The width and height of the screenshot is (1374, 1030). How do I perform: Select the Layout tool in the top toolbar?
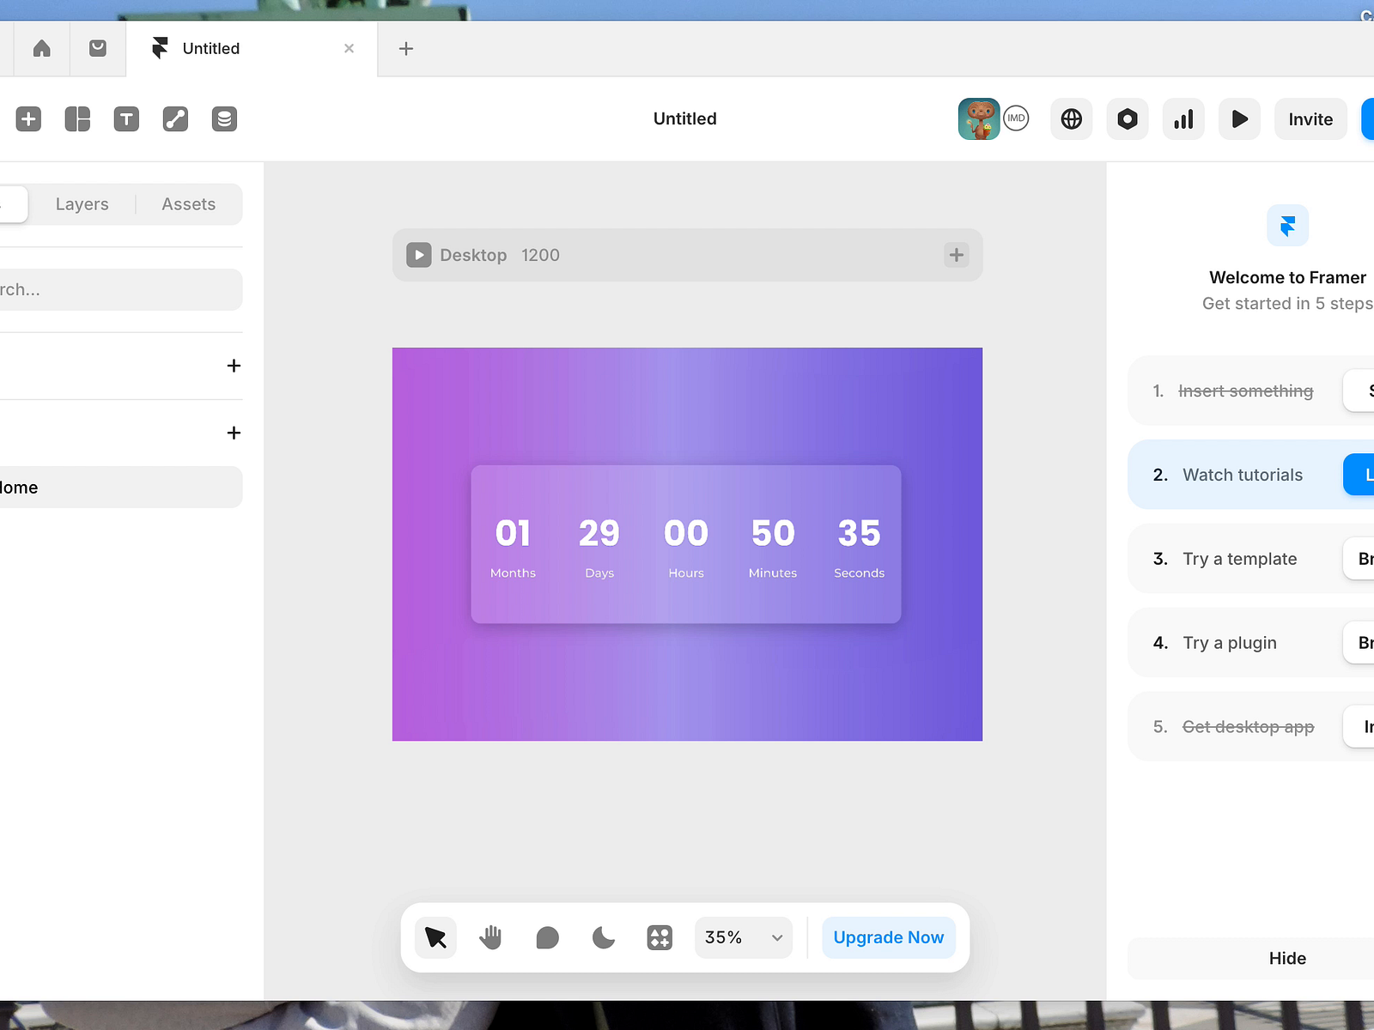77,118
